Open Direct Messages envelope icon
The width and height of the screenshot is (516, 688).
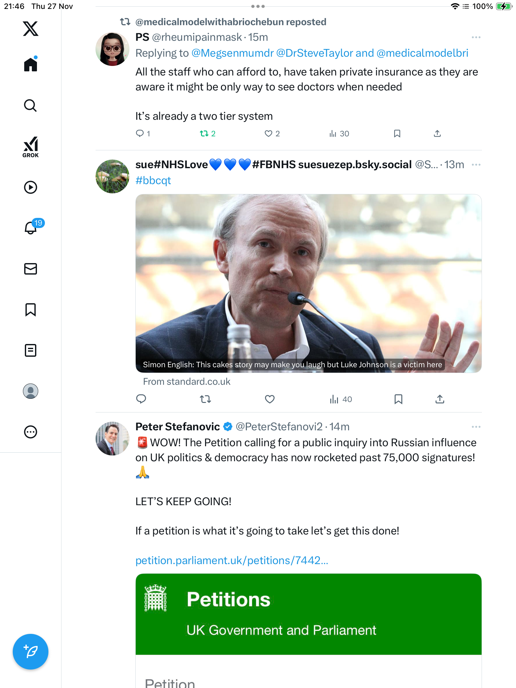click(x=31, y=269)
